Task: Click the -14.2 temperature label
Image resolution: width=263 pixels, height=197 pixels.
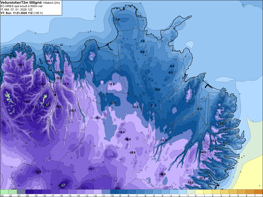Action: tap(49, 61)
